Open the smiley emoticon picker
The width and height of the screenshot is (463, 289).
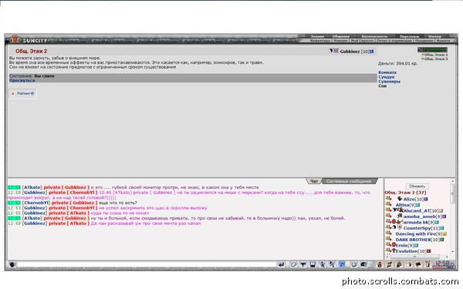pos(353,264)
